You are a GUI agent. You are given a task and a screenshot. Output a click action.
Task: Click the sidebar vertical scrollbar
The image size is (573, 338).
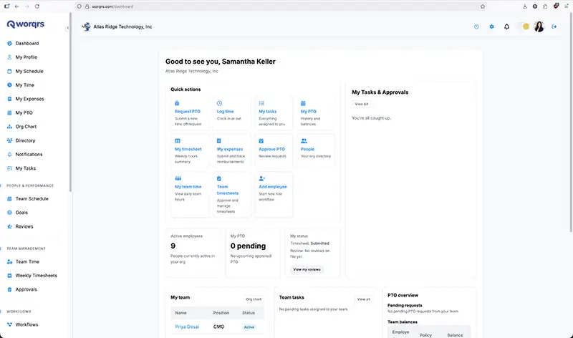(x=70, y=102)
